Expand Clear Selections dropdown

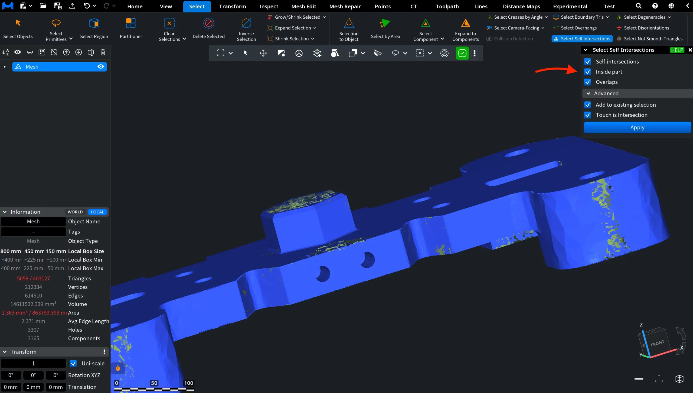click(x=184, y=39)
